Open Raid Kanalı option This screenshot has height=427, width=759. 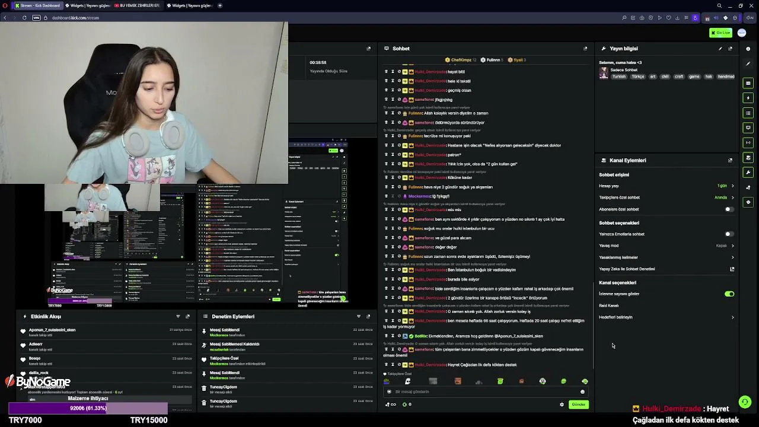pos(608,305)
